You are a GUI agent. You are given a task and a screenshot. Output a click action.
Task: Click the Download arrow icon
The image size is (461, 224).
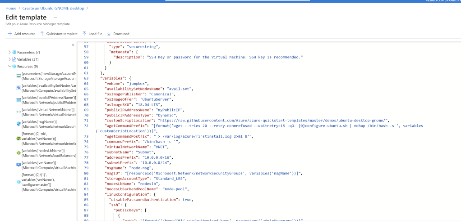[x=109, y=34]
